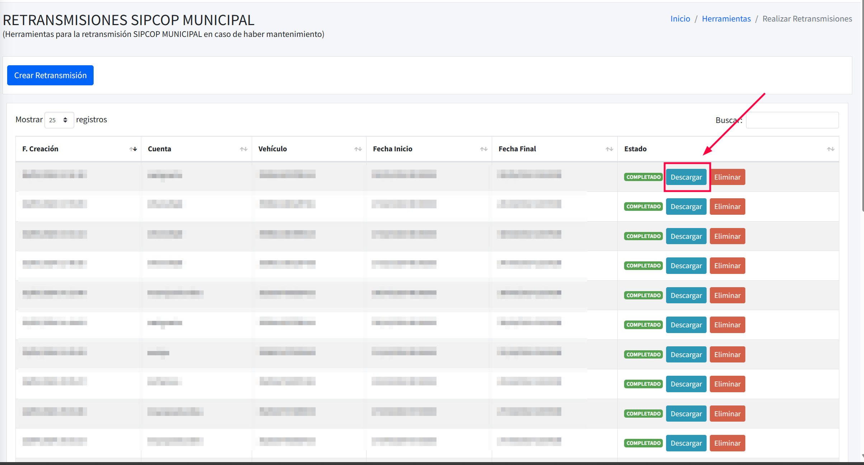Download the first row with Descargar
The width and height of the screenshot is (864, 465).
[686, 177]
